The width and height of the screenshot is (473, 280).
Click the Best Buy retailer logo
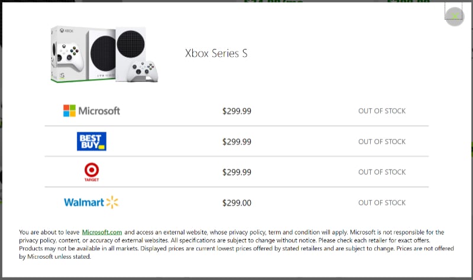pyautogui.click(x=92, y=141)
